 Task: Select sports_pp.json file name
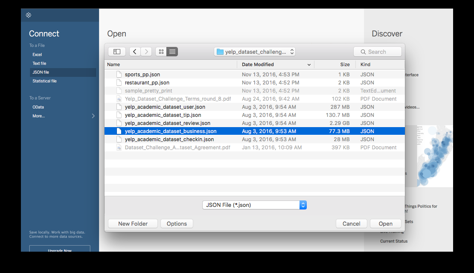pos(142,74)
